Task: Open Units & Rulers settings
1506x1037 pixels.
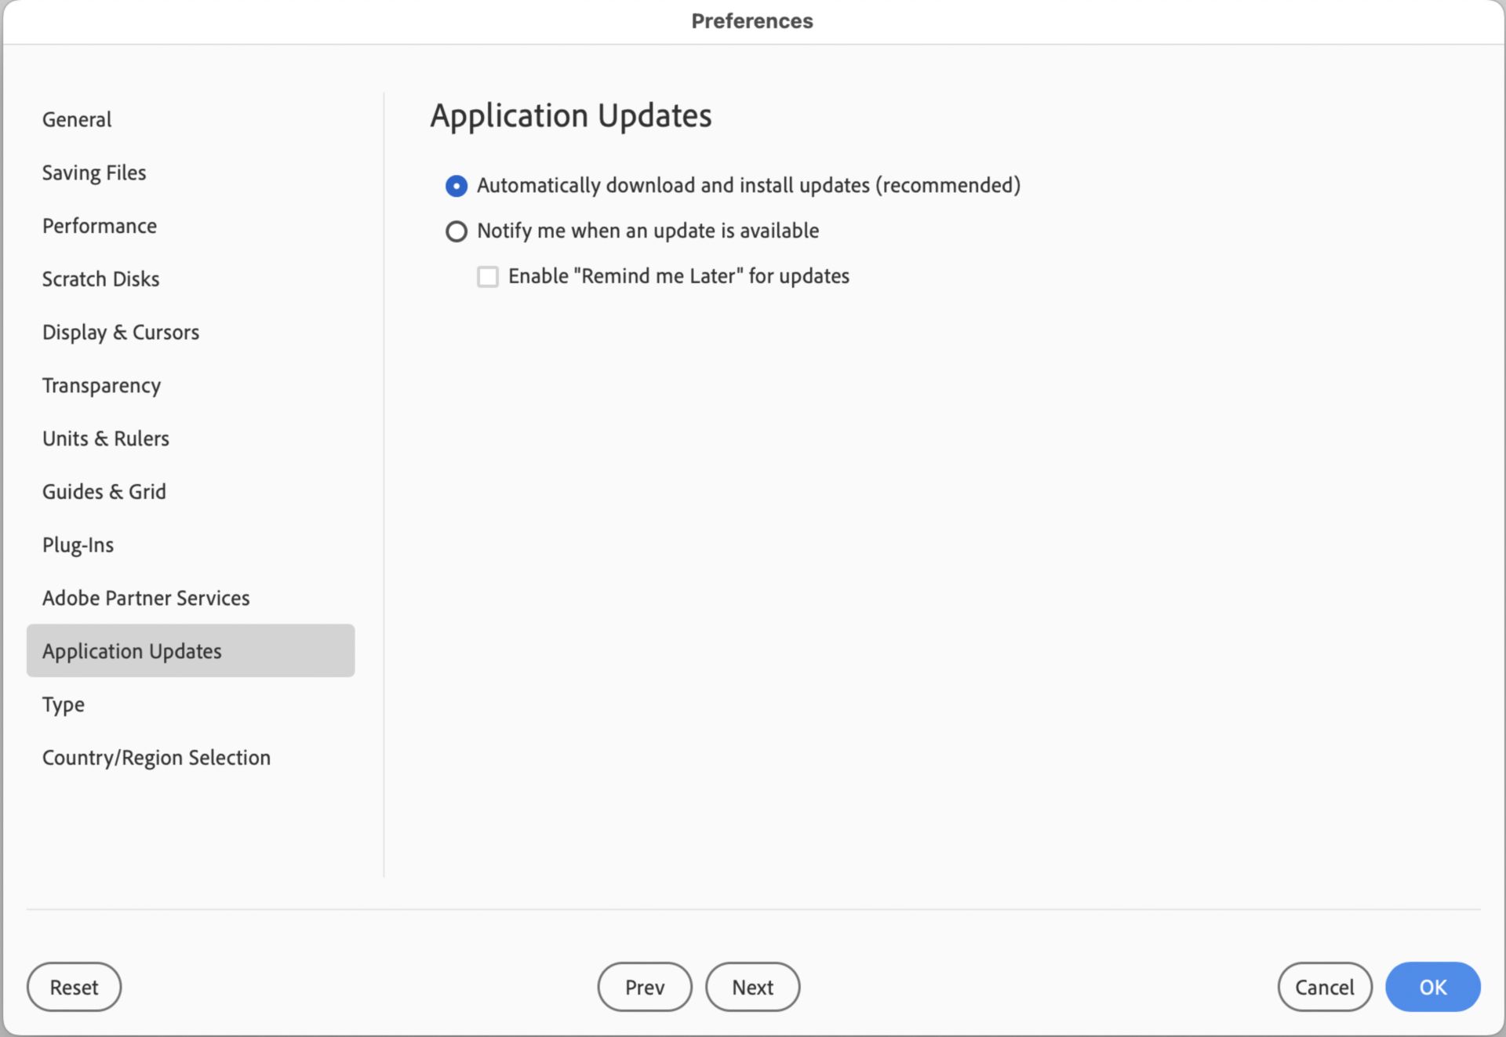Action: pos(105,438)
